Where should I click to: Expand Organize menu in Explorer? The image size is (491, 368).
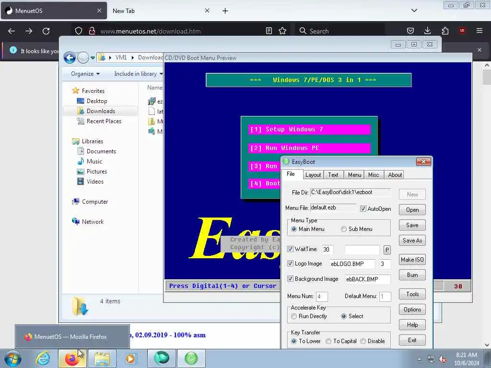click(x=85, y=74)
